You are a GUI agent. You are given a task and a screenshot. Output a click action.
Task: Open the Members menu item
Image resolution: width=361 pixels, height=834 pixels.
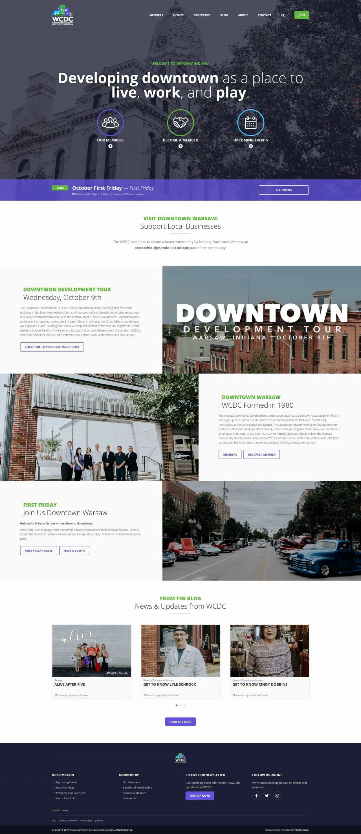156,15
